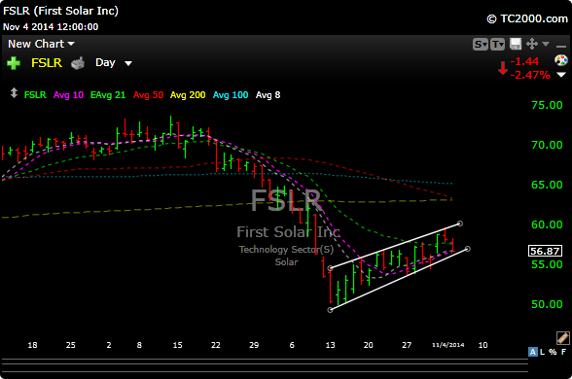This screenshot has width=572, height=379.
Task: Select the Avg 200 indicator label
Action: pyautogui.click(x=188, y=95)
